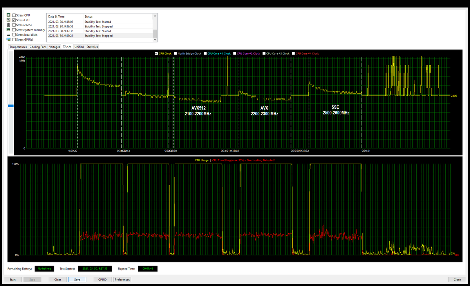Click the No battery status value
Viewport: 470px width, 286px height.
44,269
